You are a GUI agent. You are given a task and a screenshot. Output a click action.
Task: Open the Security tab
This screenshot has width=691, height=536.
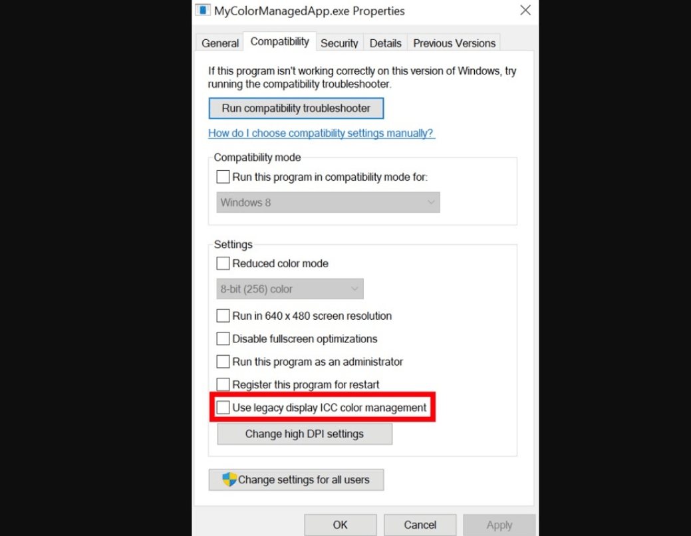click(x=339, y=43)
